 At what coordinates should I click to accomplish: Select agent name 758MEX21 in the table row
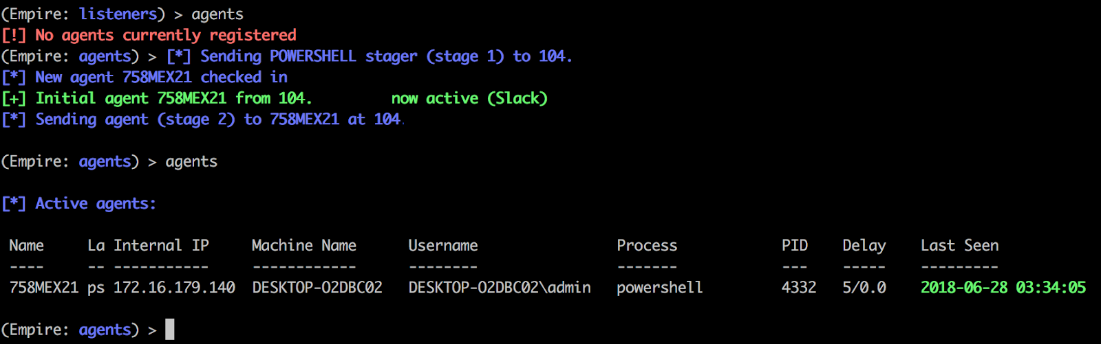(x=43, y=288)
